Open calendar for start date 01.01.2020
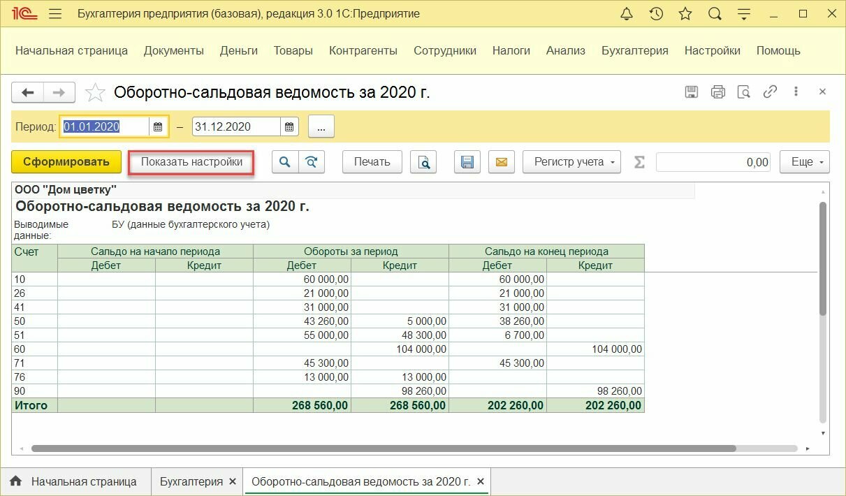The image size is (846, 496). [159, 126]
